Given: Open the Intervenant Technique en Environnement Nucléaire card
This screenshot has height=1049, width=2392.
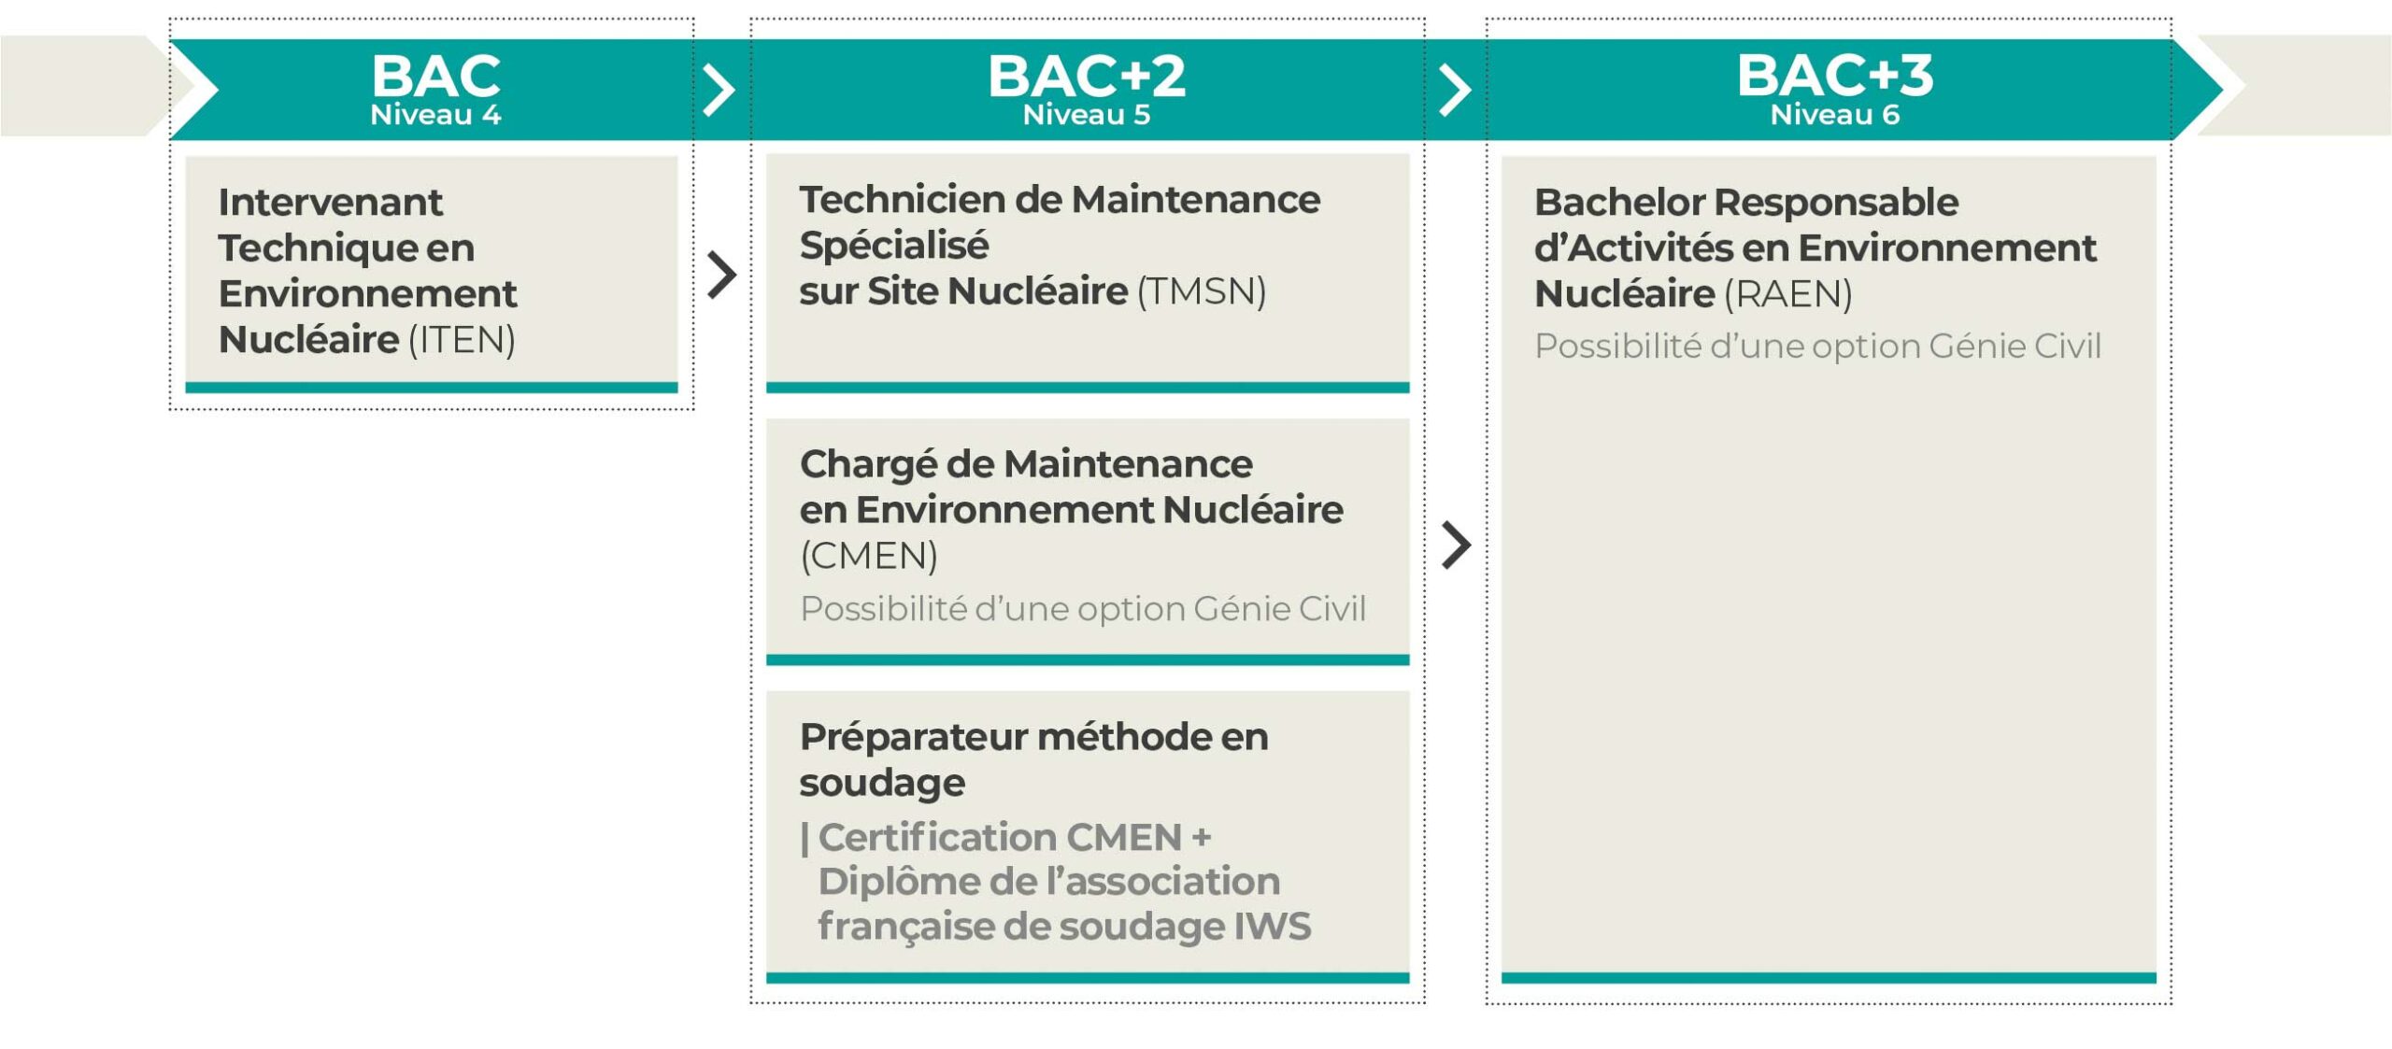Looking at the screenshot, I should 432,274.
